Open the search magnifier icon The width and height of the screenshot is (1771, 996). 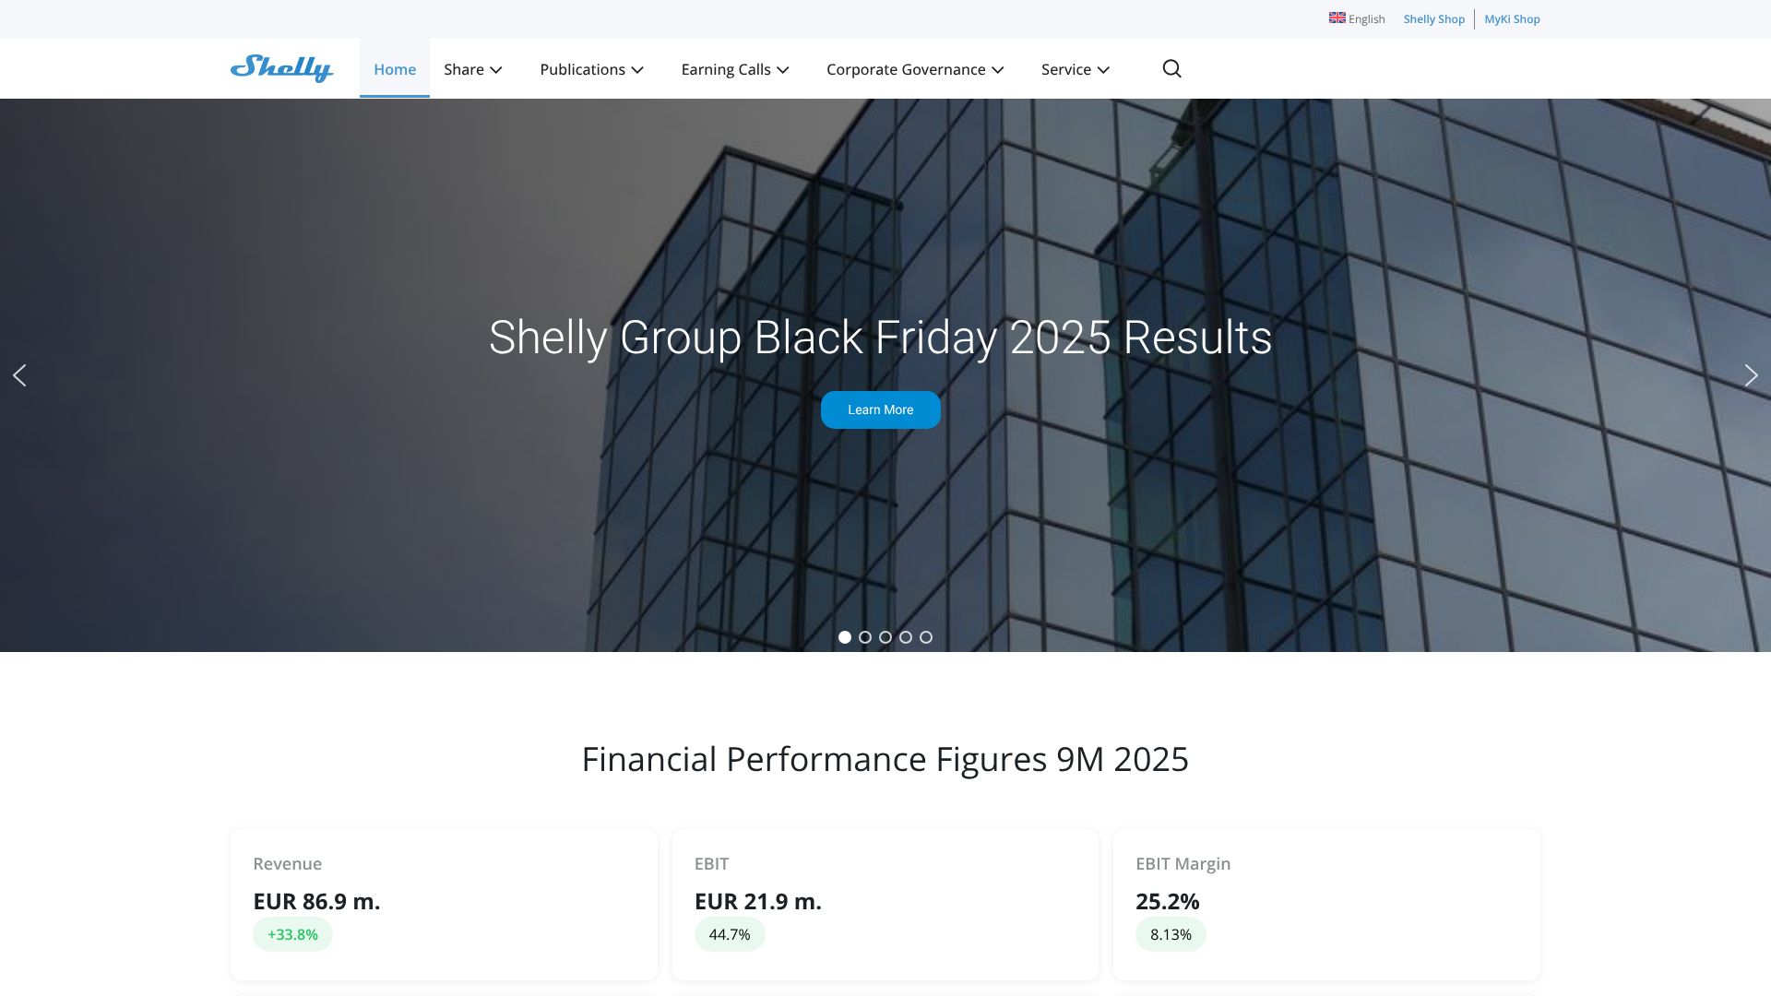coord(1171,69)
